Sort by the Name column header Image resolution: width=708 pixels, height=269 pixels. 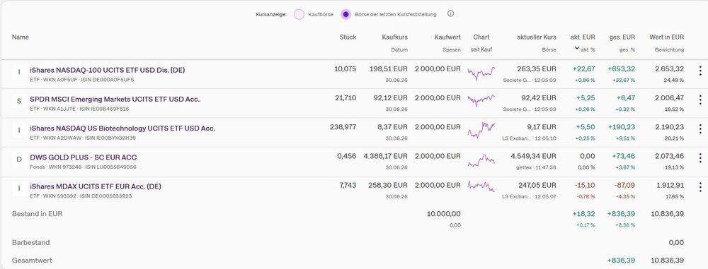21,37
